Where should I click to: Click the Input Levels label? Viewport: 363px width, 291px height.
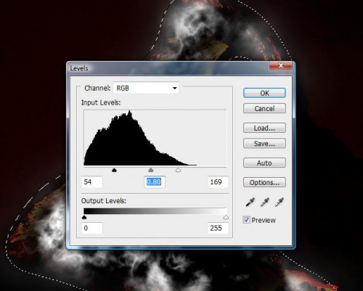[x=101, y=102]
